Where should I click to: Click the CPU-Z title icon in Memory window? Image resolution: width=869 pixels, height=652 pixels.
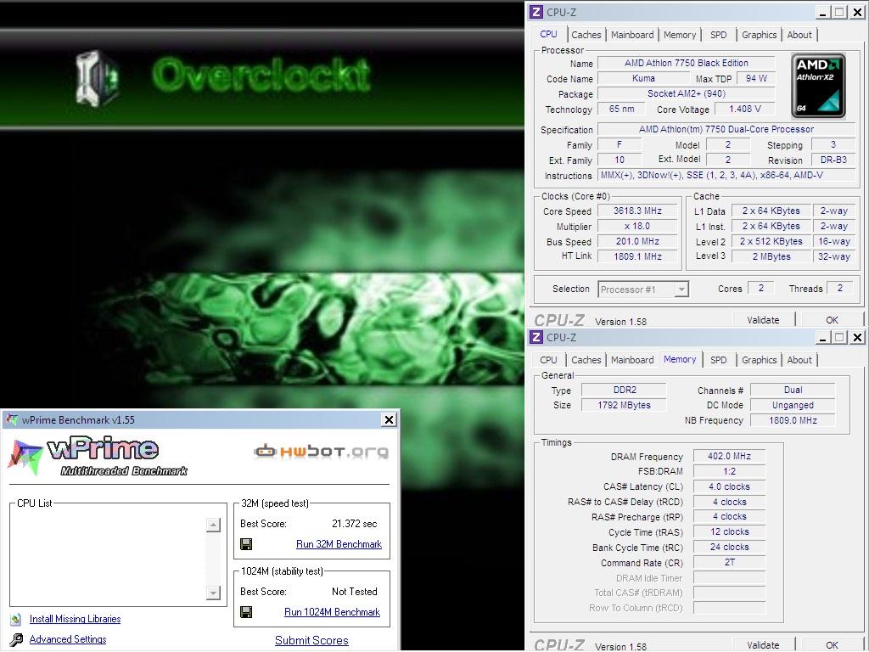pyautogui.click(x=536, y=337)
